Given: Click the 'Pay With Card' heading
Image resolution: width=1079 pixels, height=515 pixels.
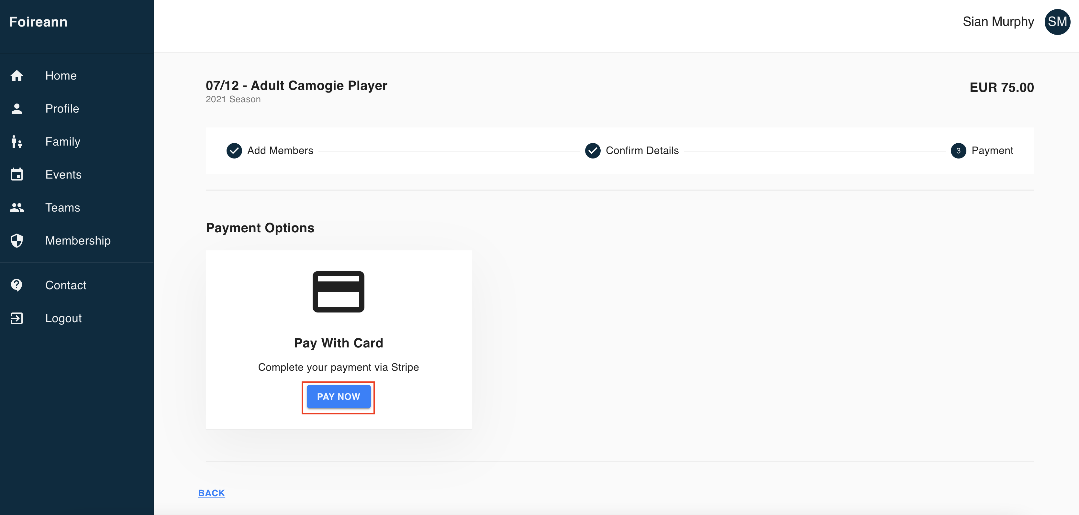Looking at the screenshot, I should (x=339, y=343).
